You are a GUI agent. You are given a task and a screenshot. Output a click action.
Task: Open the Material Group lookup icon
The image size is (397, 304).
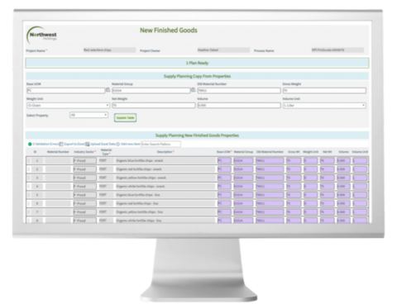[194, 90]
